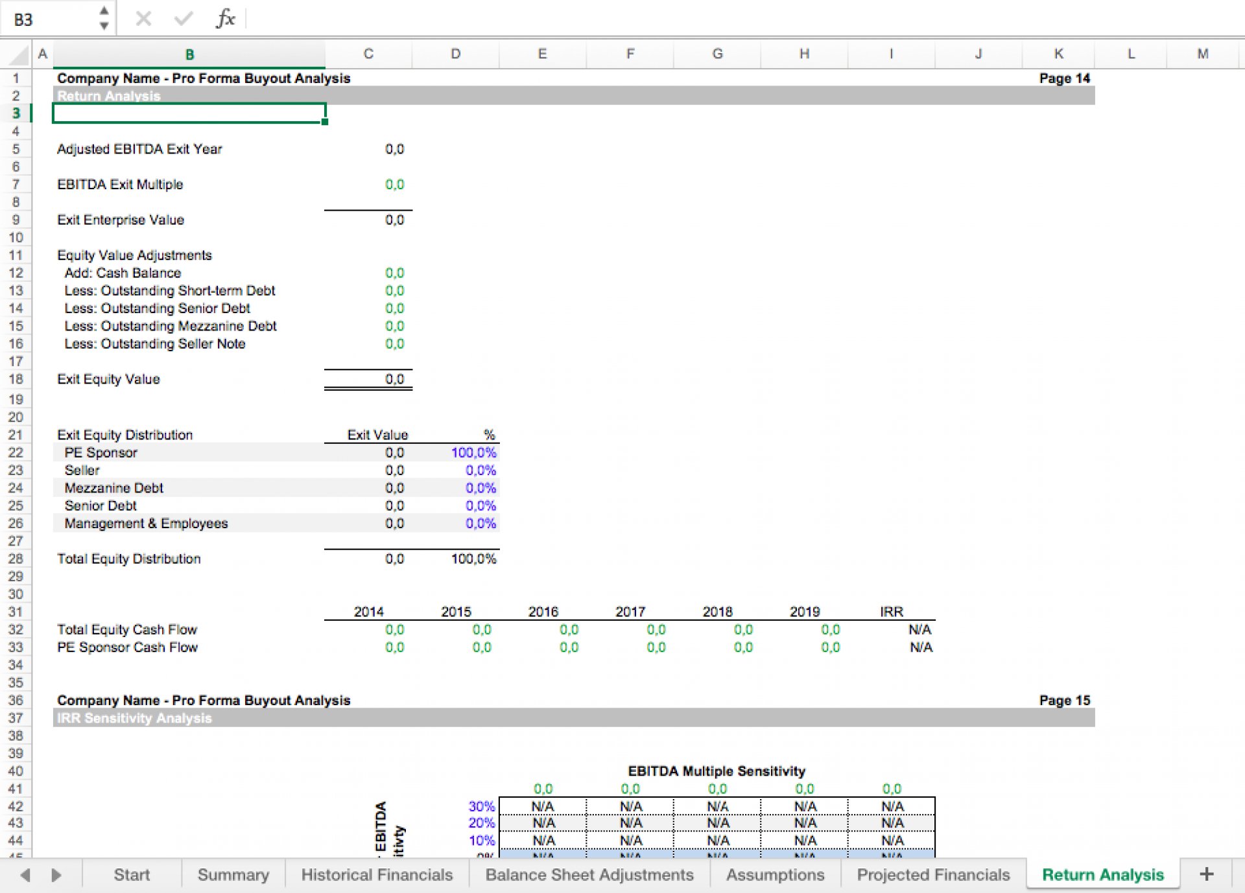Click the 'Mezzanine Debt' distribution row label
This screenshot has width=1245, height=893.
113,488
